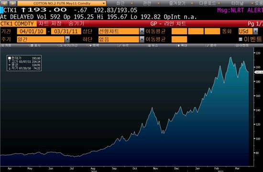Expand the arrow next to 즐겨찾기

click(192, 3)
